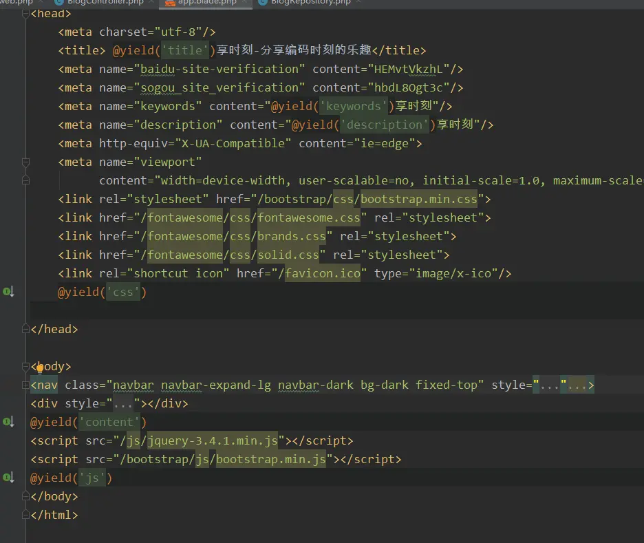Click the hbdL8Ogt3c content value
The image size is (644, 543).
point(408,87)
